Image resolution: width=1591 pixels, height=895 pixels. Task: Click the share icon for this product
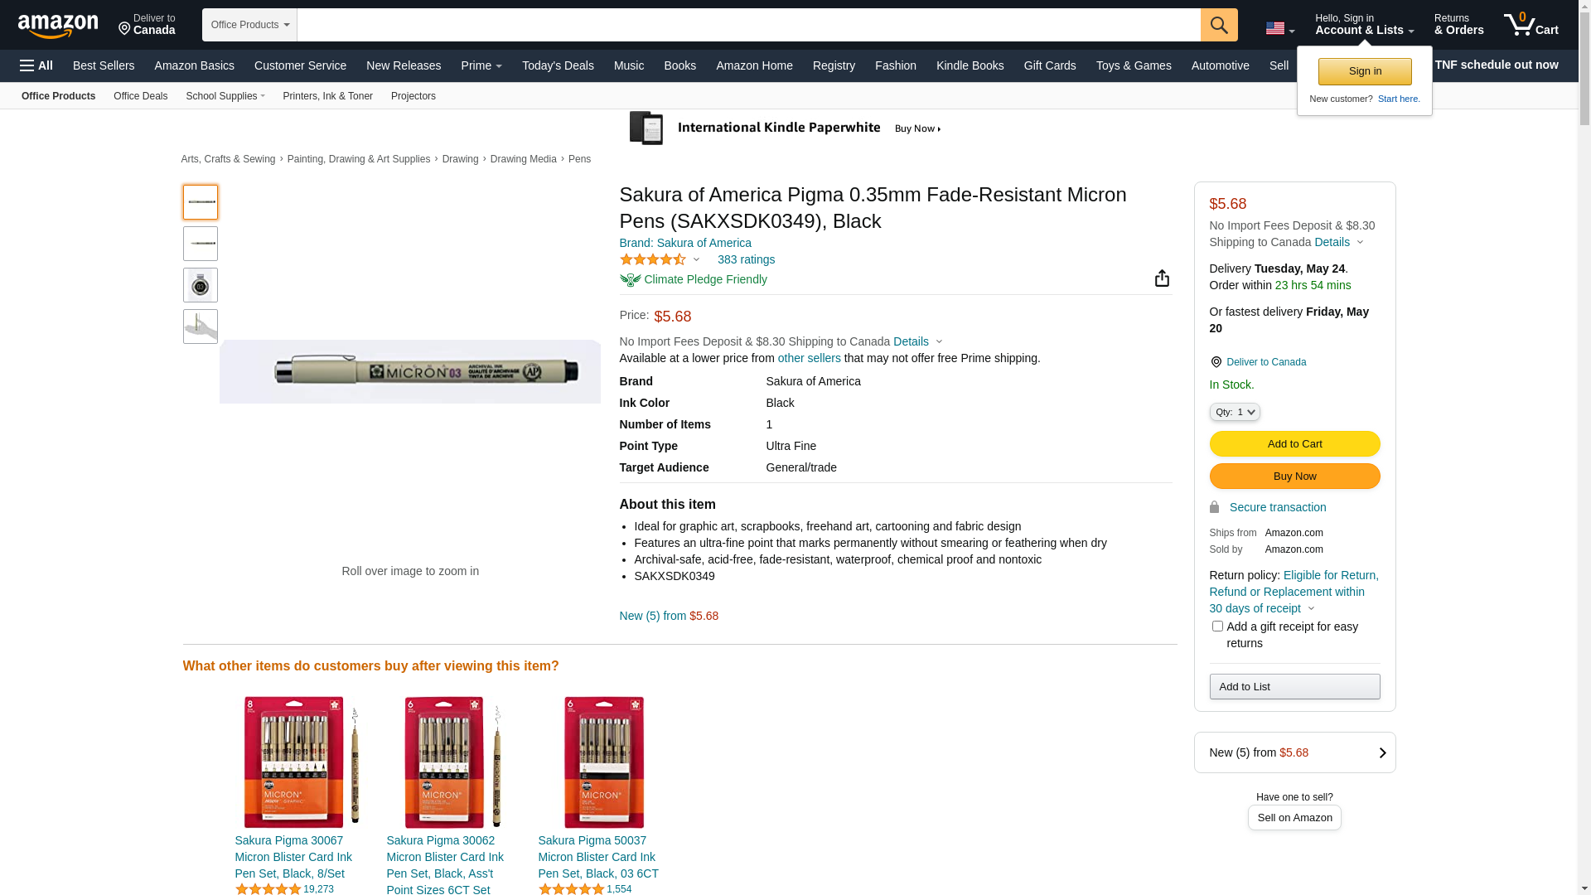(1162, 278)
